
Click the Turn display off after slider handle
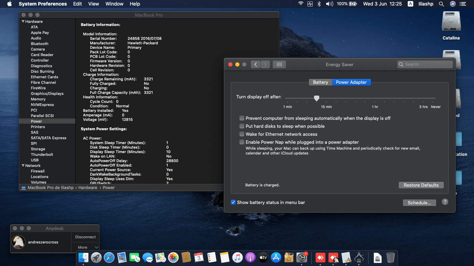tap(316, 98)
